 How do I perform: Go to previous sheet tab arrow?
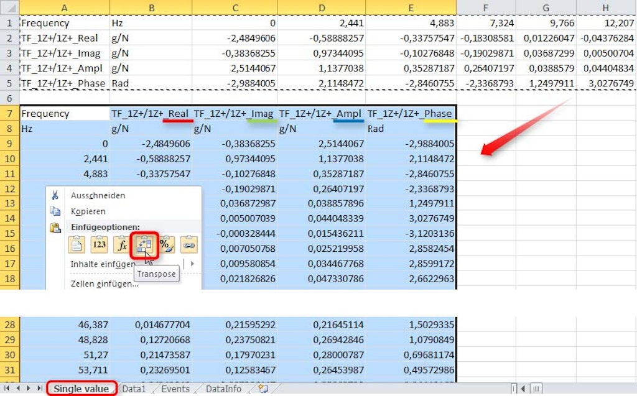tap(18, 389)
